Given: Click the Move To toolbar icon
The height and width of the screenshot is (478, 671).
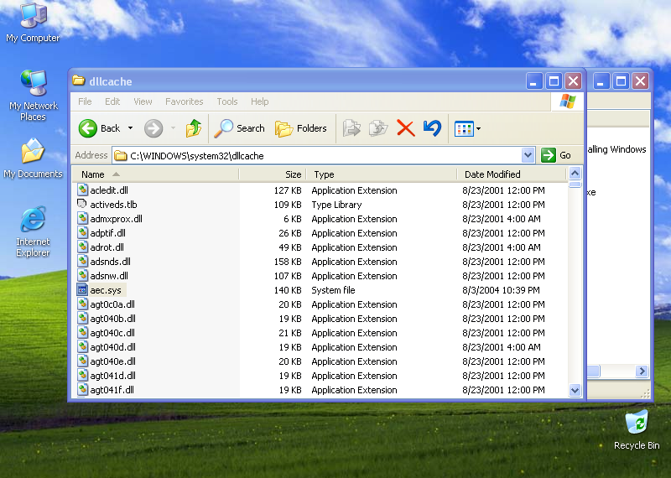Looking at the screenshot, I should [x=351, y=128].
